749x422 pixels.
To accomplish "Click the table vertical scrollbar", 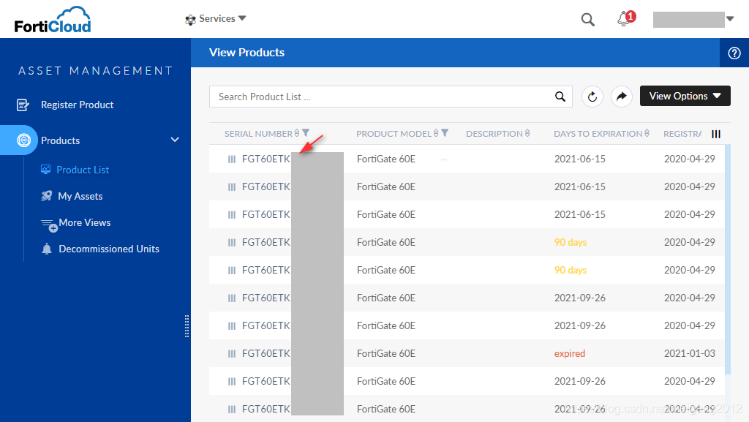I will click(x=728, y=259).
